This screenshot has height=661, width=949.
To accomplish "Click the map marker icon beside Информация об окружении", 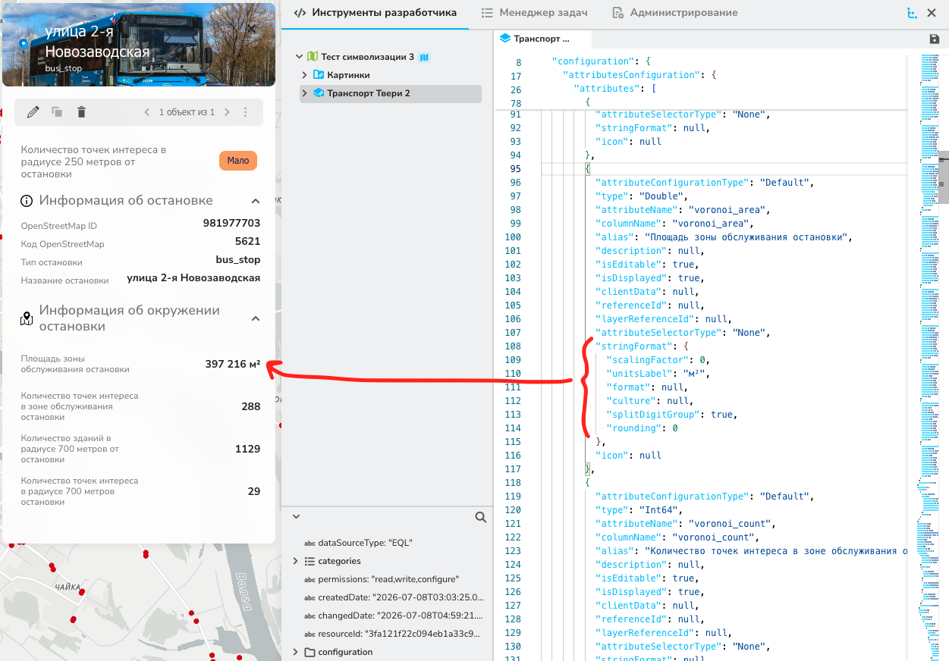I will click(27, 318).
